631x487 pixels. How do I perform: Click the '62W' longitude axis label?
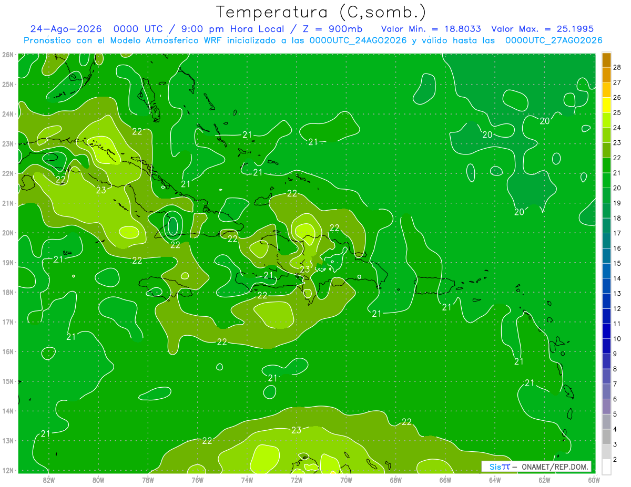click(544, 479)
